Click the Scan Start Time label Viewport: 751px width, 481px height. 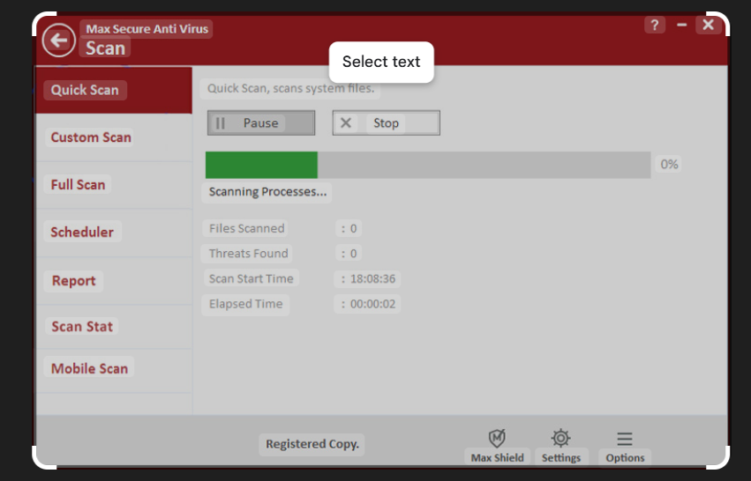click(x=251, y=278)
